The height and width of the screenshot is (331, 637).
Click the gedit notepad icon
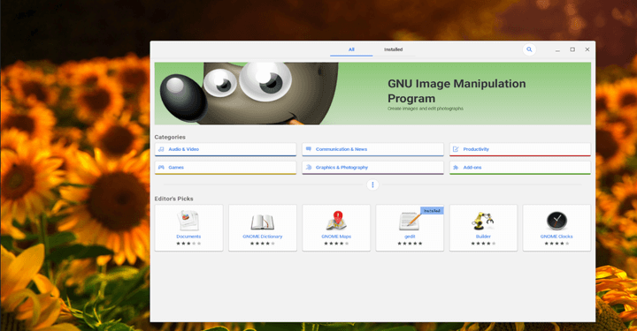(x=410, y=222)
